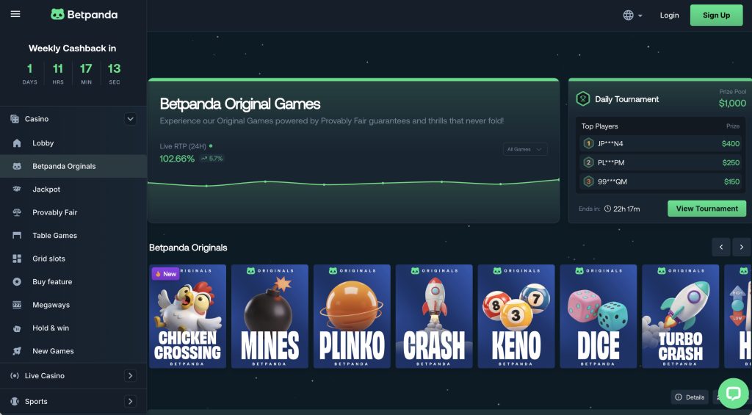This screenshot has width=752, height=415.
Task: Show next Betpanda Originals games
Action: 742,247
